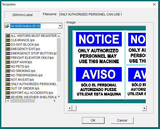The width and height of the screenshot is (160, 129).
Task: Click the icon next to DO NOT BLOCK.lpb
Action: 8,45
